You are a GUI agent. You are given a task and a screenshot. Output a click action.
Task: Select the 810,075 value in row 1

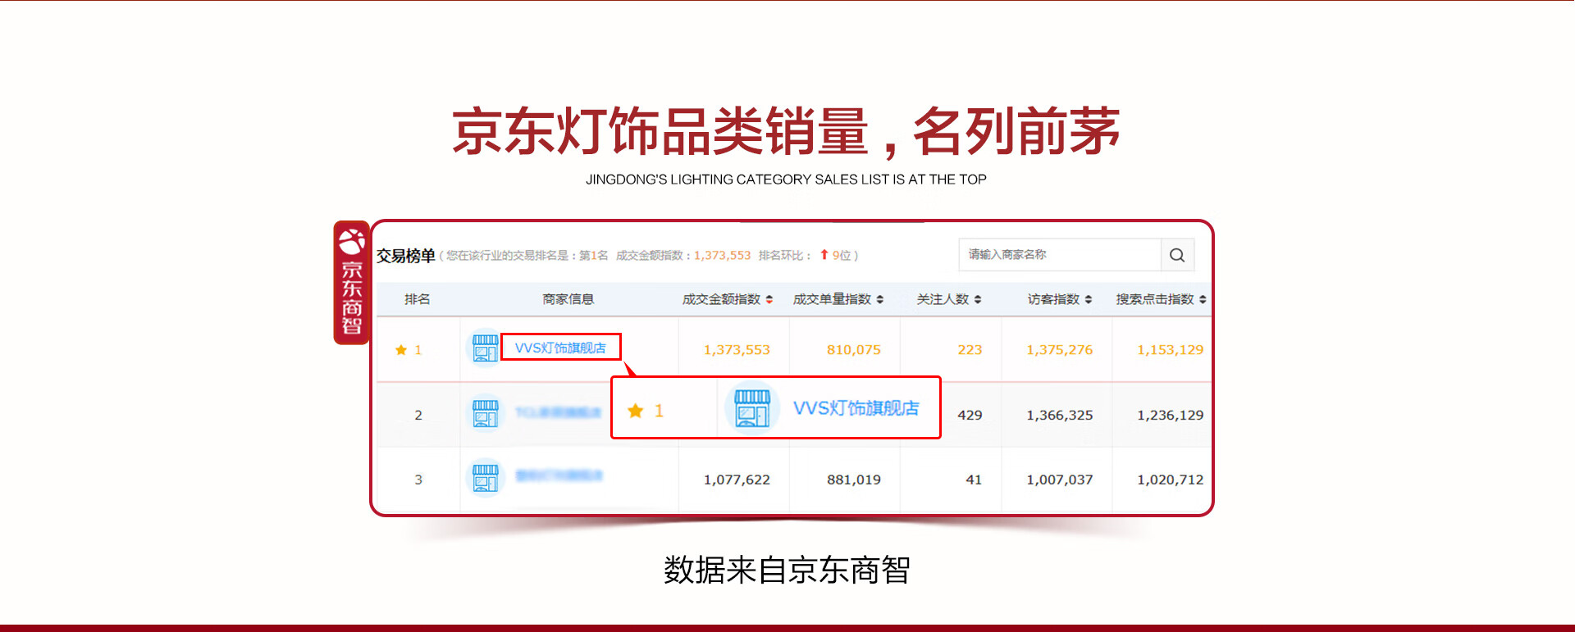click(x=854, y=350)
